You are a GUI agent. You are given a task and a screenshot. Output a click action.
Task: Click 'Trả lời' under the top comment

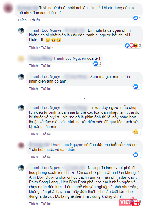pyautogui.click(x=35, y=20)
